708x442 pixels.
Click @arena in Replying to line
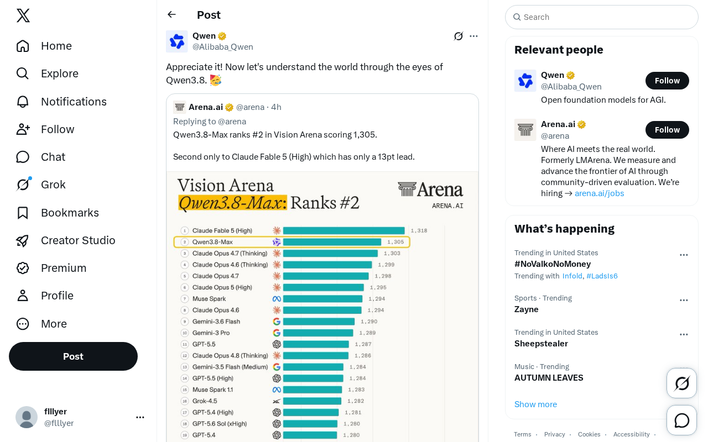coord(232,121)
